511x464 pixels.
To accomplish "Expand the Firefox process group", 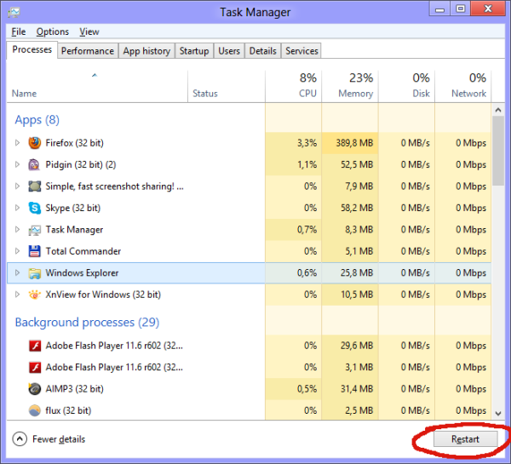I will (17, 143).
